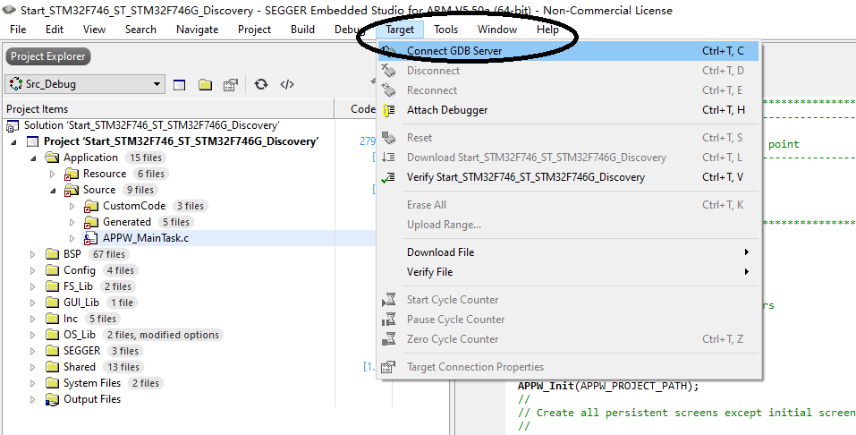Collapse the Project node arrow
The width and height of the screenshot is (856, 435).
click(13, 141)
